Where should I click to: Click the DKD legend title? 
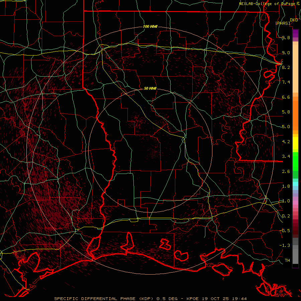coord(294,20)
